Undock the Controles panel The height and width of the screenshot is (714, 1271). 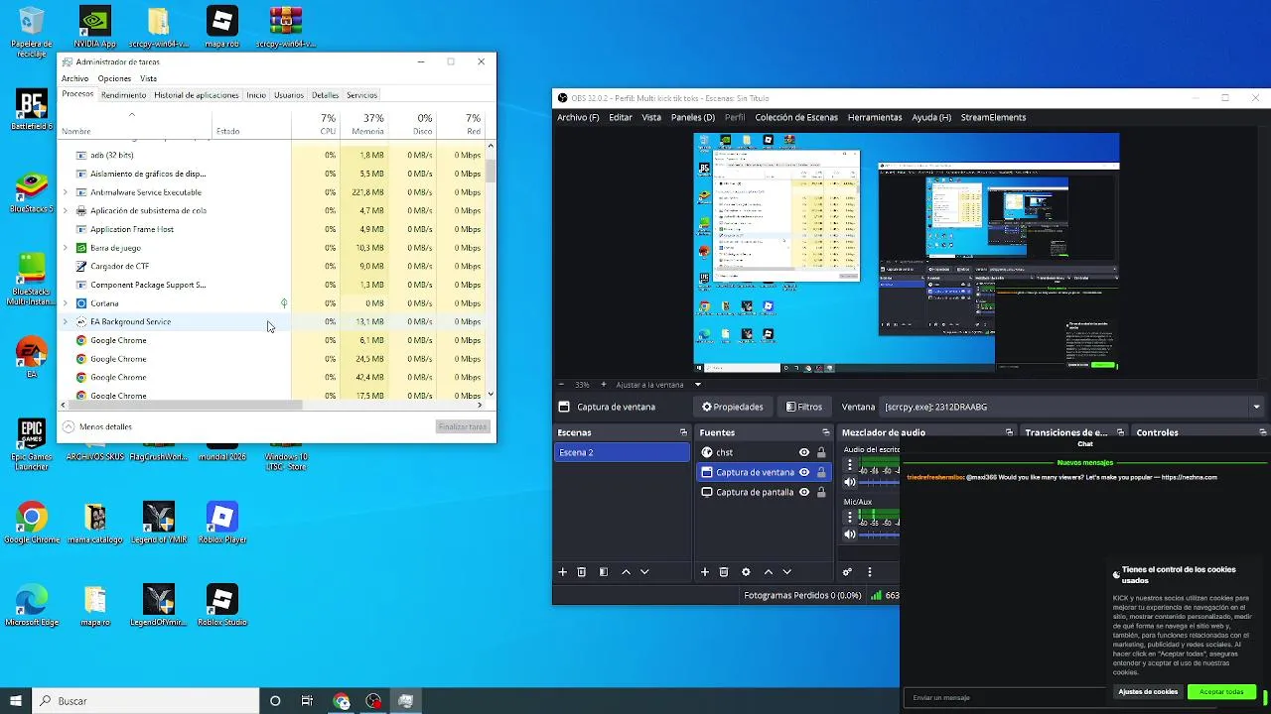pos(1263,432)
